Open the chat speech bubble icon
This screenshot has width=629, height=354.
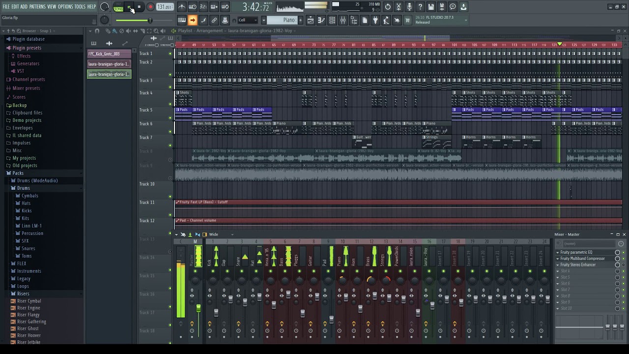[453, 7]
